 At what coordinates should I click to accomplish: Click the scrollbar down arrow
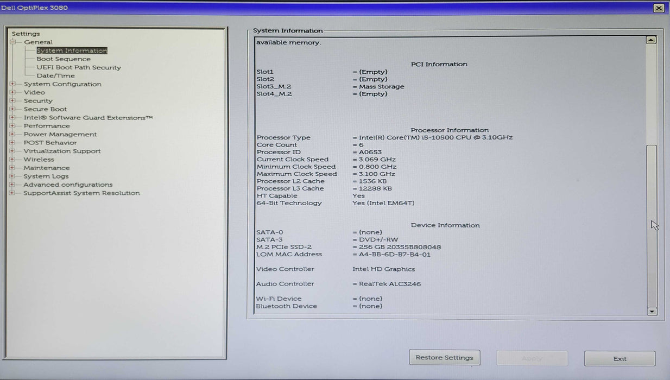click(652, 312)
